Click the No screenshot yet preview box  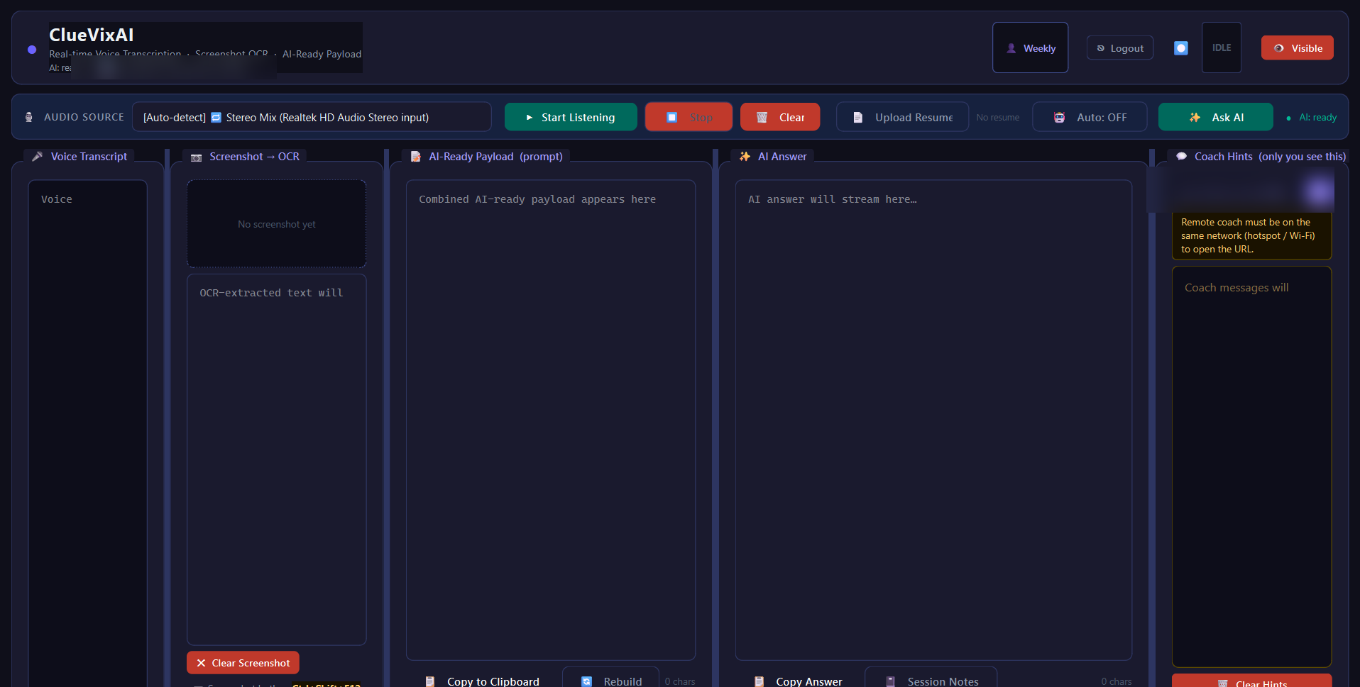point(277,223)
